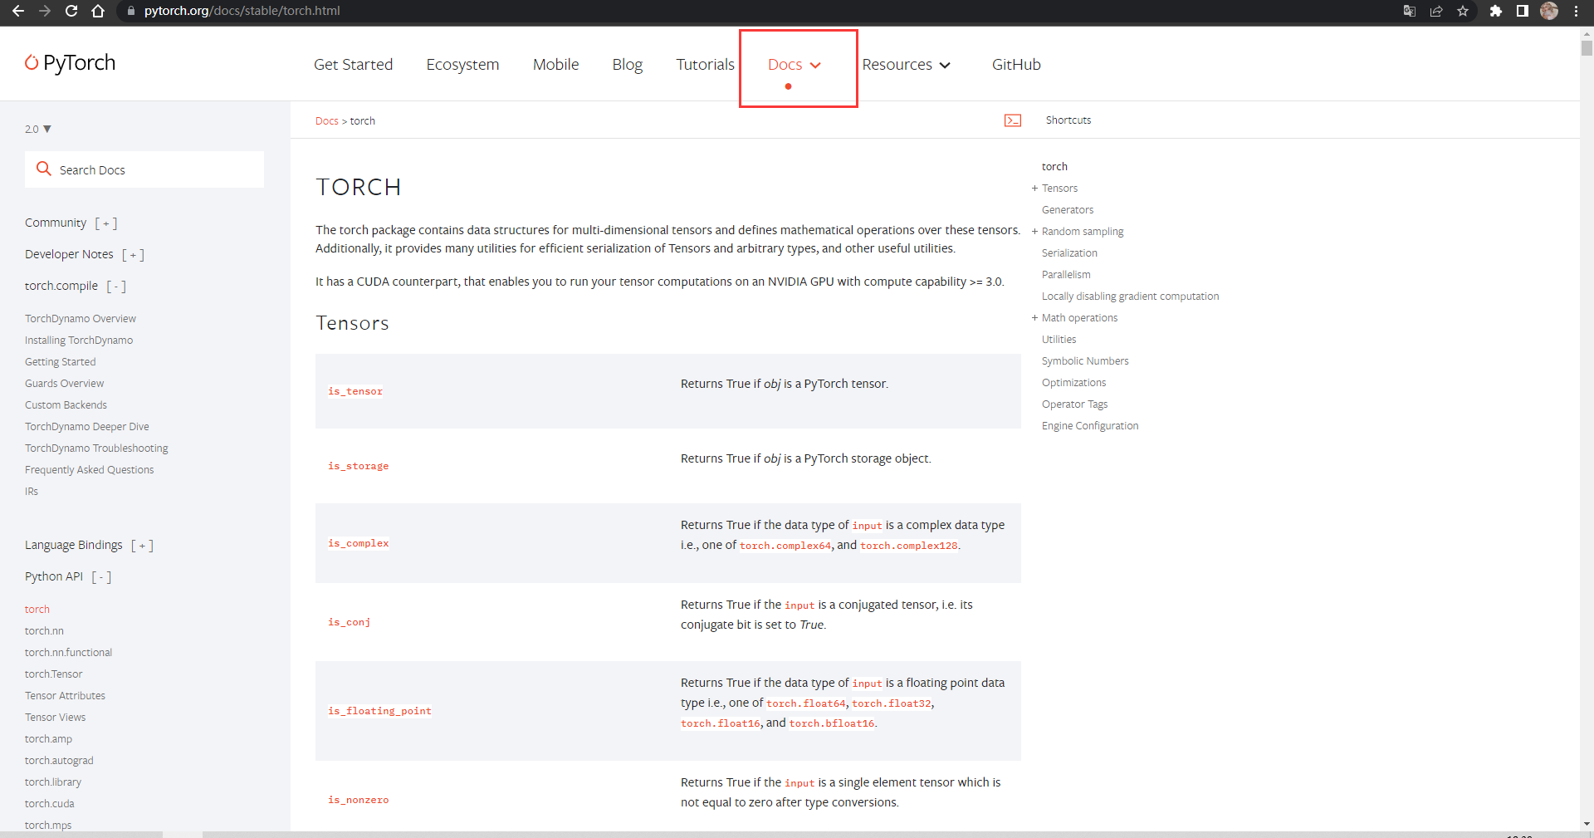Go forward using browser forward arrow
This screenshot has width=1594, height=838.
(x=45, y=11)
